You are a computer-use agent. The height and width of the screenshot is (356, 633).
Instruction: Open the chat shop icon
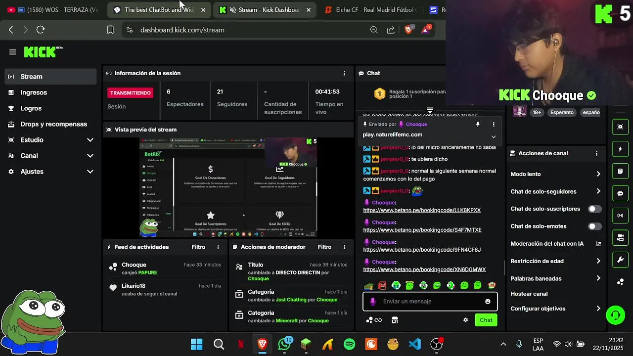point(395,320)
